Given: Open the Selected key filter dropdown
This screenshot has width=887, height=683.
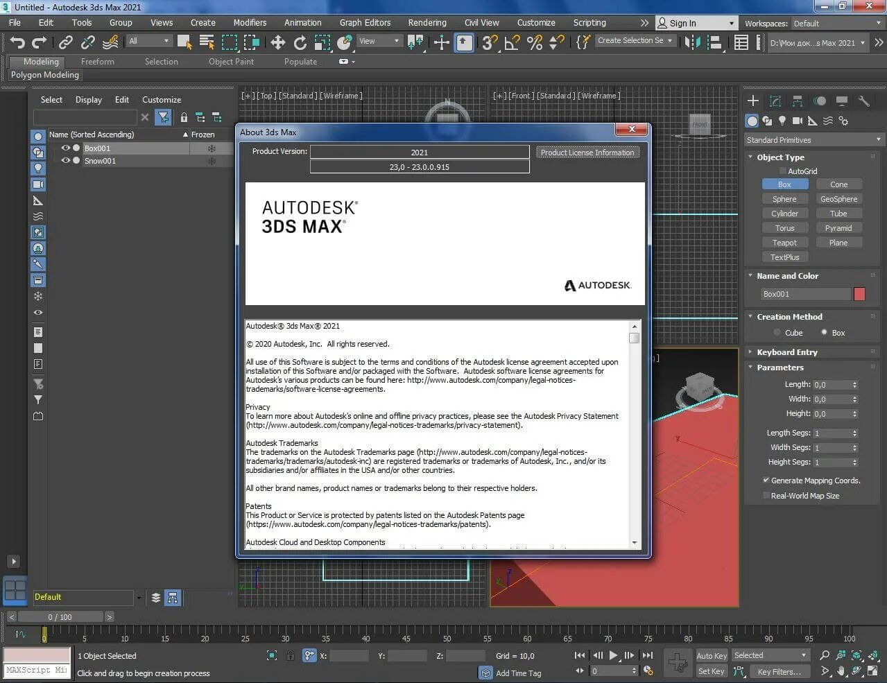Looking at the screenshot, I should [x=770, y=655].
